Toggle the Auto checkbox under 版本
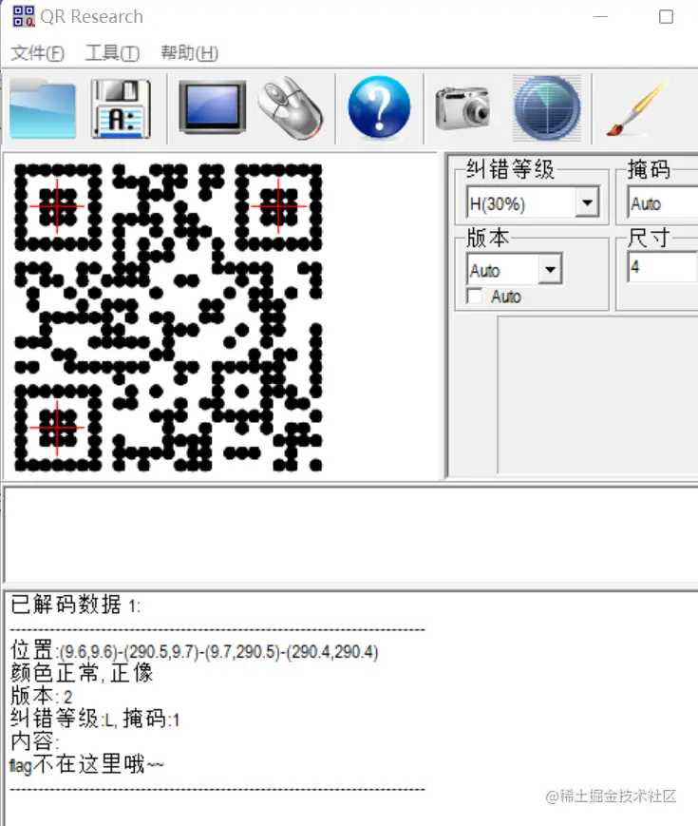Viewport: 698px width, 826px height. tap(475, 296)
